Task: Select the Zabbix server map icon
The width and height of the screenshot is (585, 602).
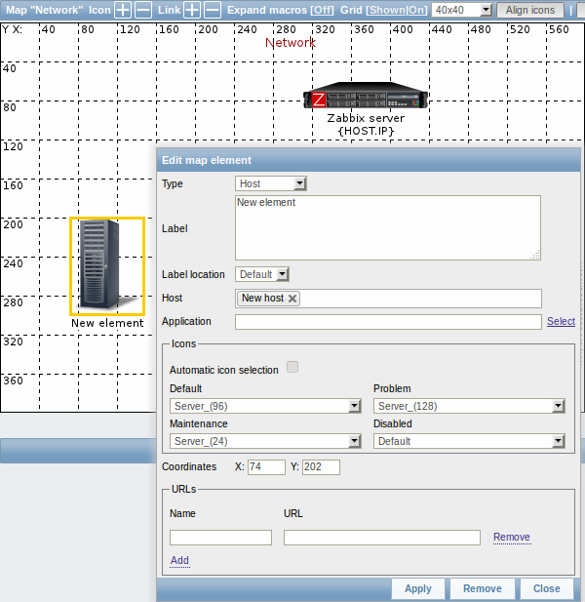Action: click(366, 96)
